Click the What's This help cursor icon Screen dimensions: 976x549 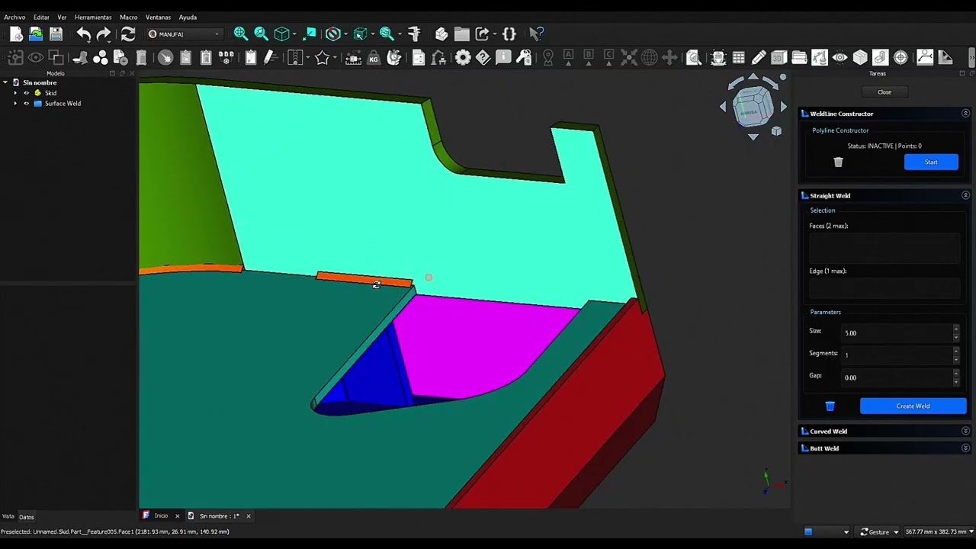[x=536, y=34]
